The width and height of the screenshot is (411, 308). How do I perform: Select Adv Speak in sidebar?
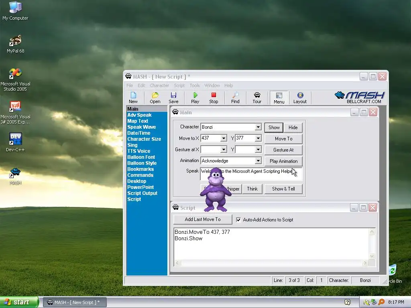point(139,115)
